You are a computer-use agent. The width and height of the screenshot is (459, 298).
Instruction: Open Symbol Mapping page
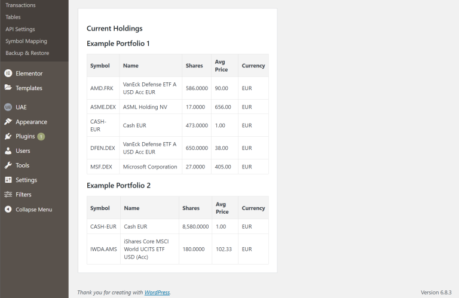point(26,41)
